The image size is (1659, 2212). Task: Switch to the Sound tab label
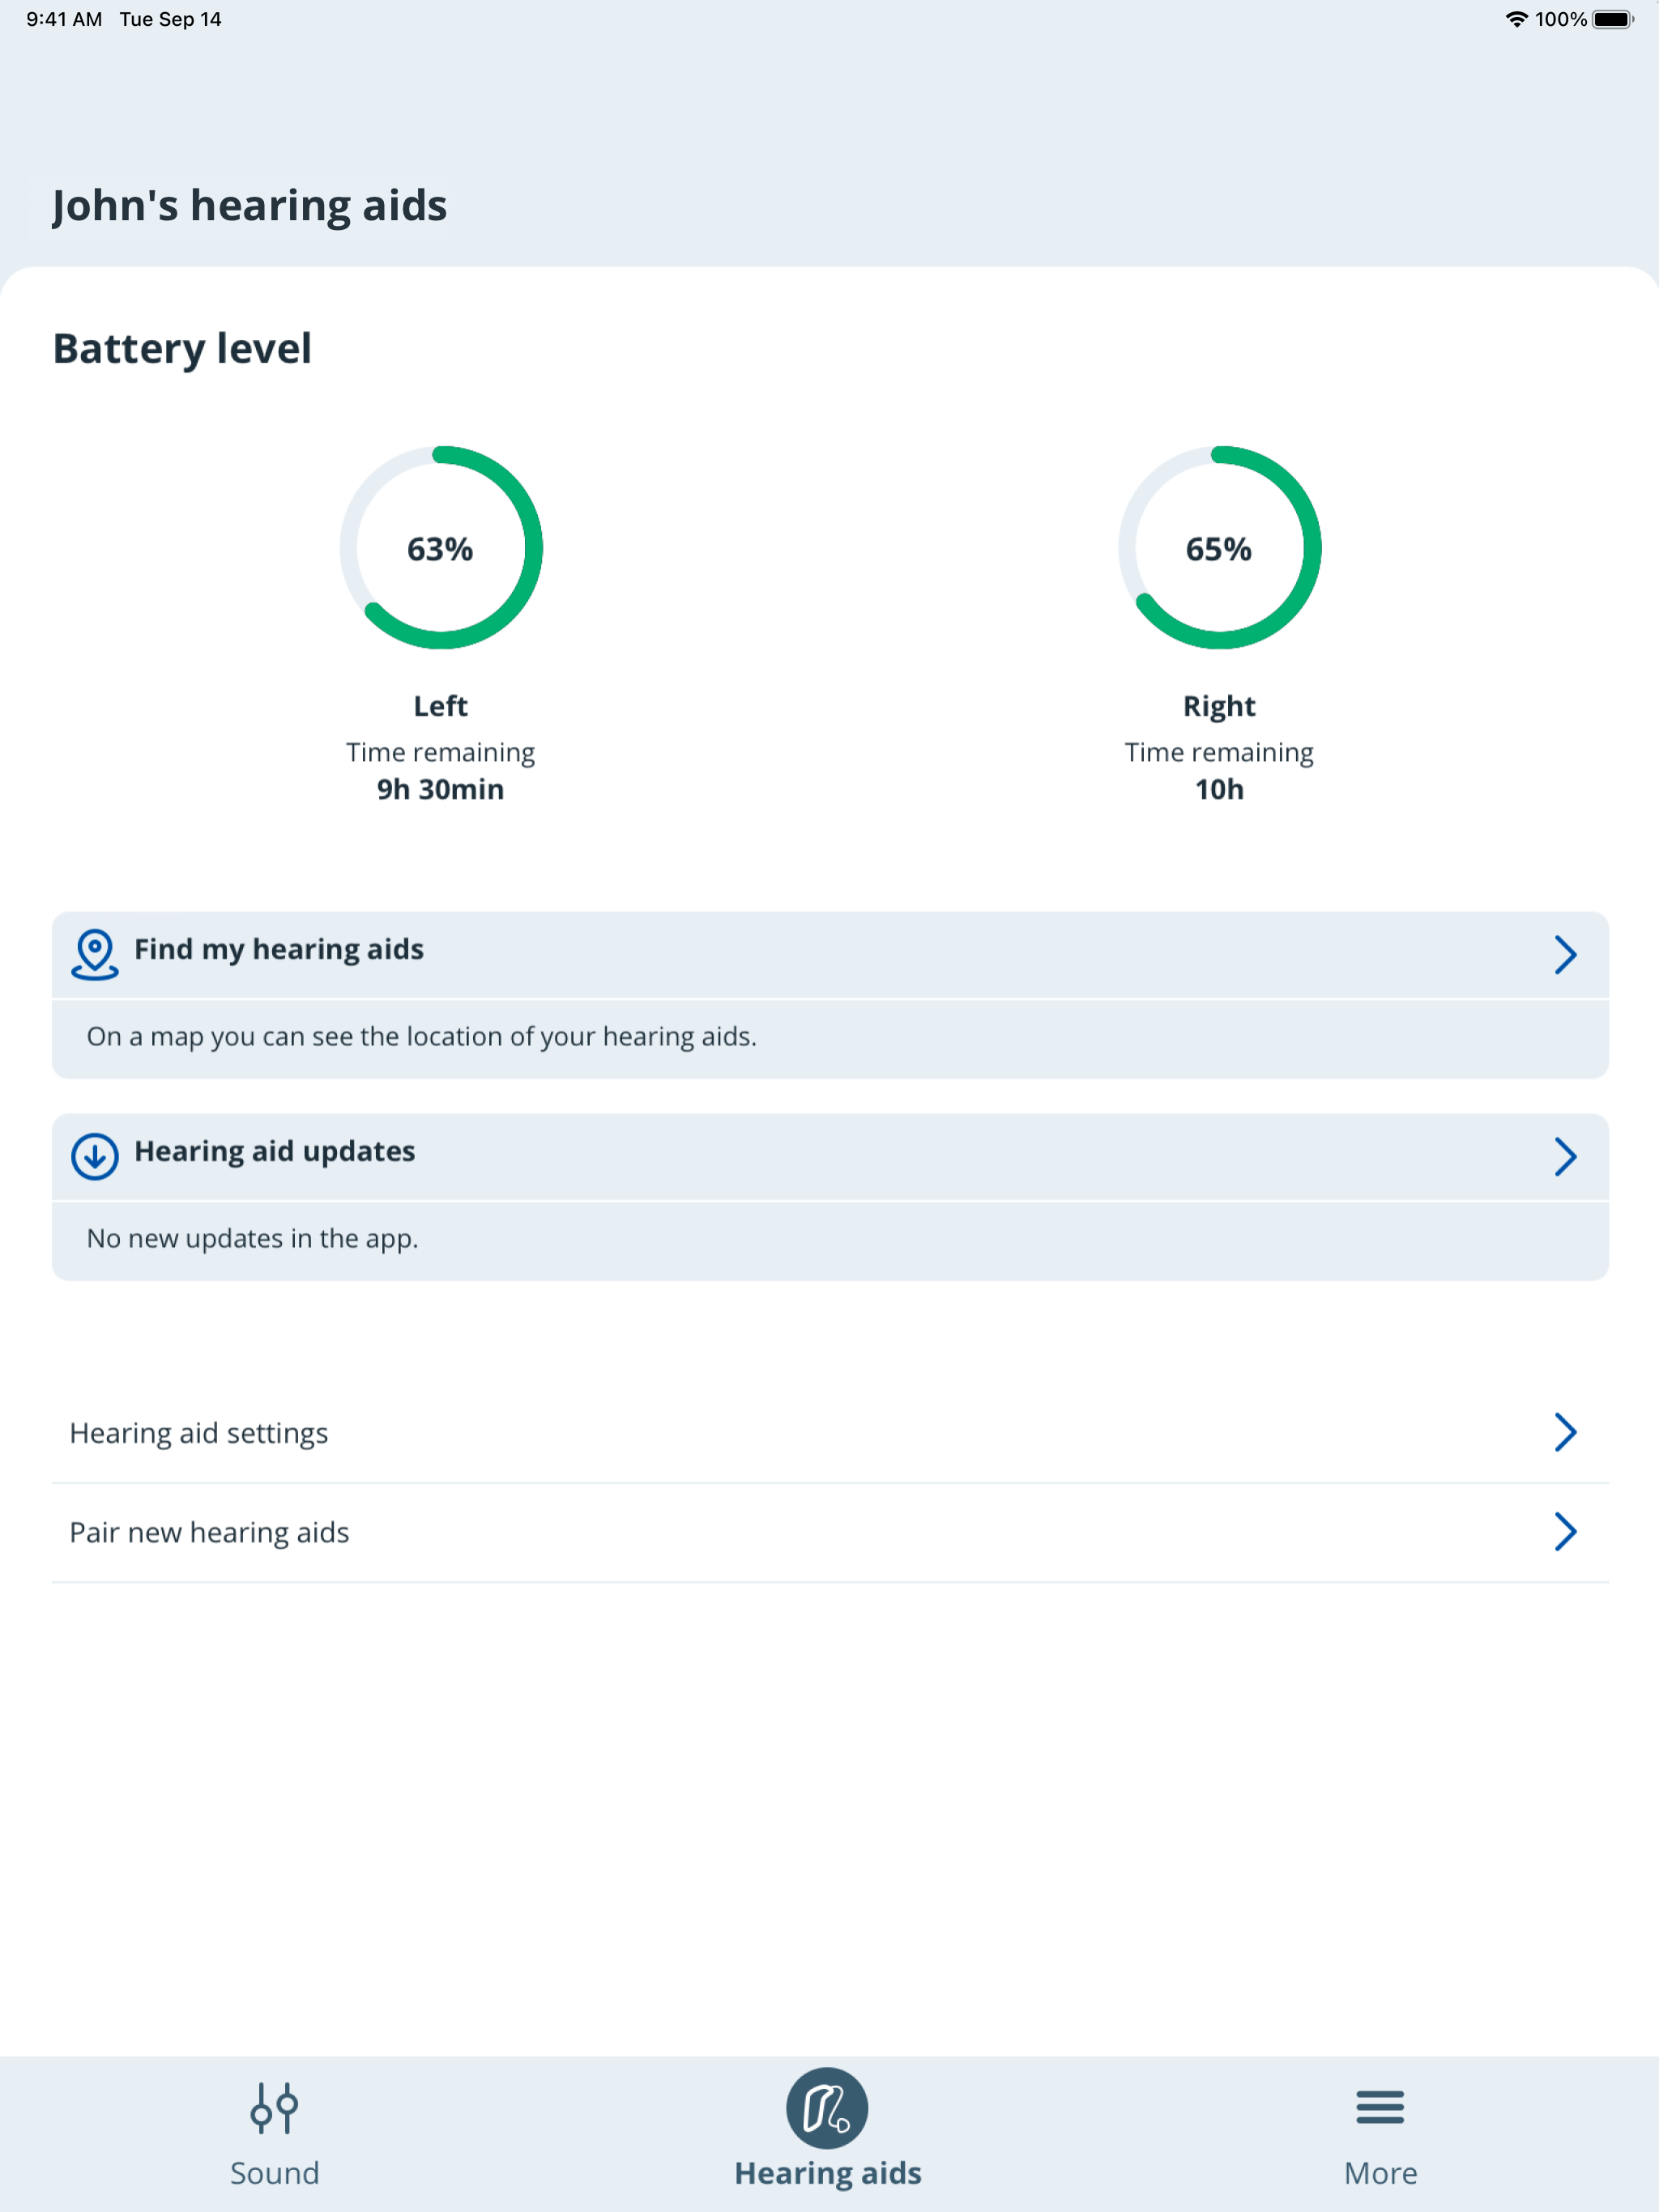coord(274,2173)
